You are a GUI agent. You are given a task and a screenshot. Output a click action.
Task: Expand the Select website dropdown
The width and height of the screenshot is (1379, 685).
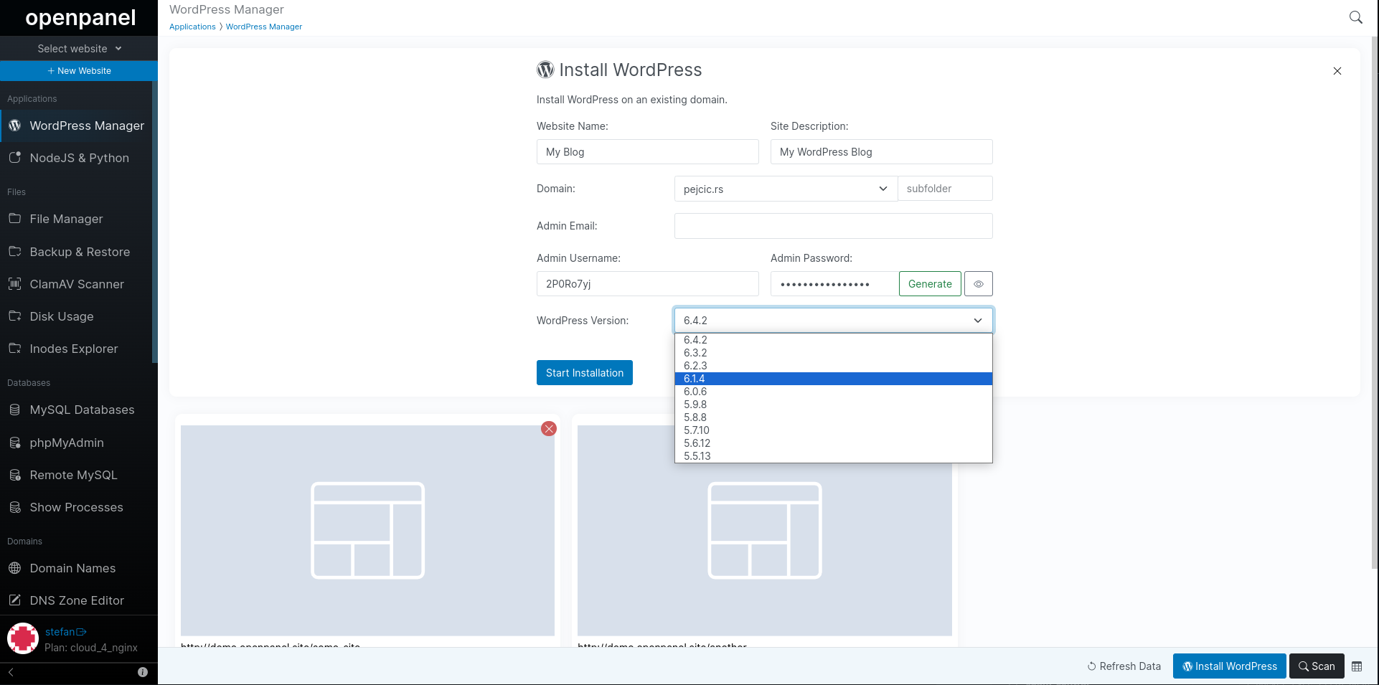coord(79,49)
